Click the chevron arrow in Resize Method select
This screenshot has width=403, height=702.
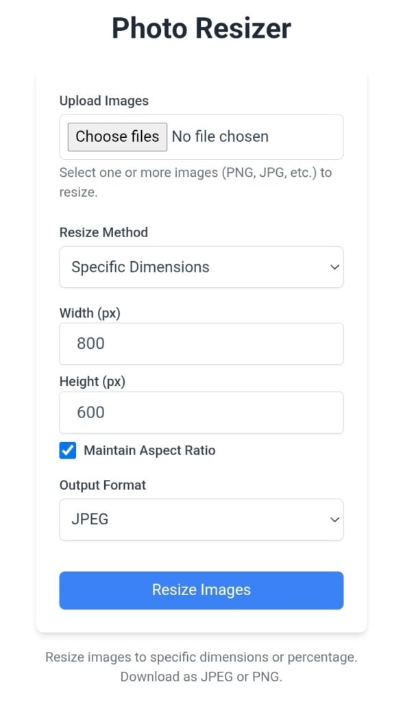coord(334,267)
